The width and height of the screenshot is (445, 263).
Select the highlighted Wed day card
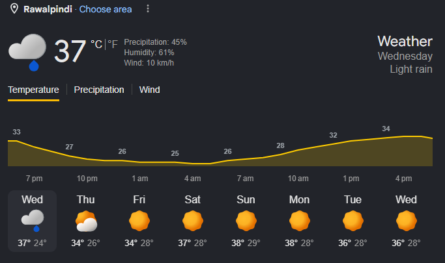point(33,221)
